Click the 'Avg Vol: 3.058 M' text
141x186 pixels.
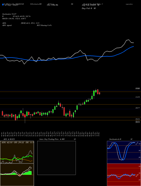tap(90, 5)
